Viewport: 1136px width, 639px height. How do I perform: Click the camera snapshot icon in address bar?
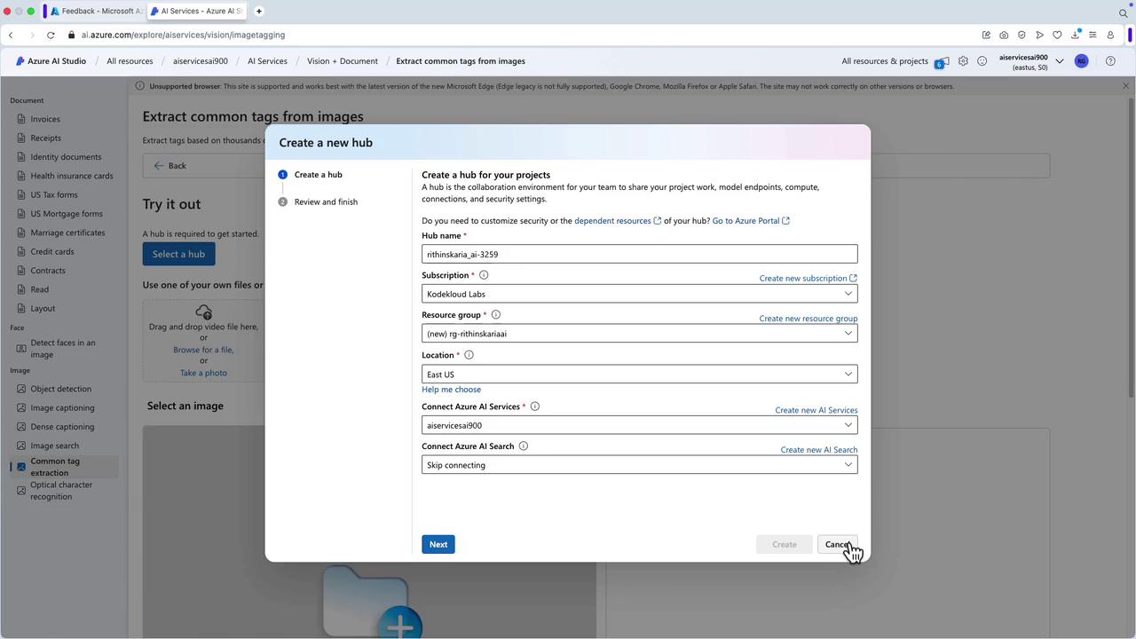[x=1004, y=35]
